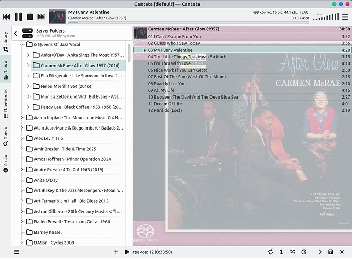
Task: Expand the Monica Zetterlund With Bill Evans folder
Action: click(28, 96)
